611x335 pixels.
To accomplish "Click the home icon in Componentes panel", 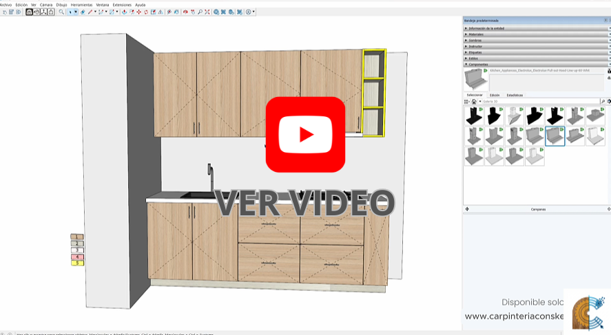I will tap(474, 102).
